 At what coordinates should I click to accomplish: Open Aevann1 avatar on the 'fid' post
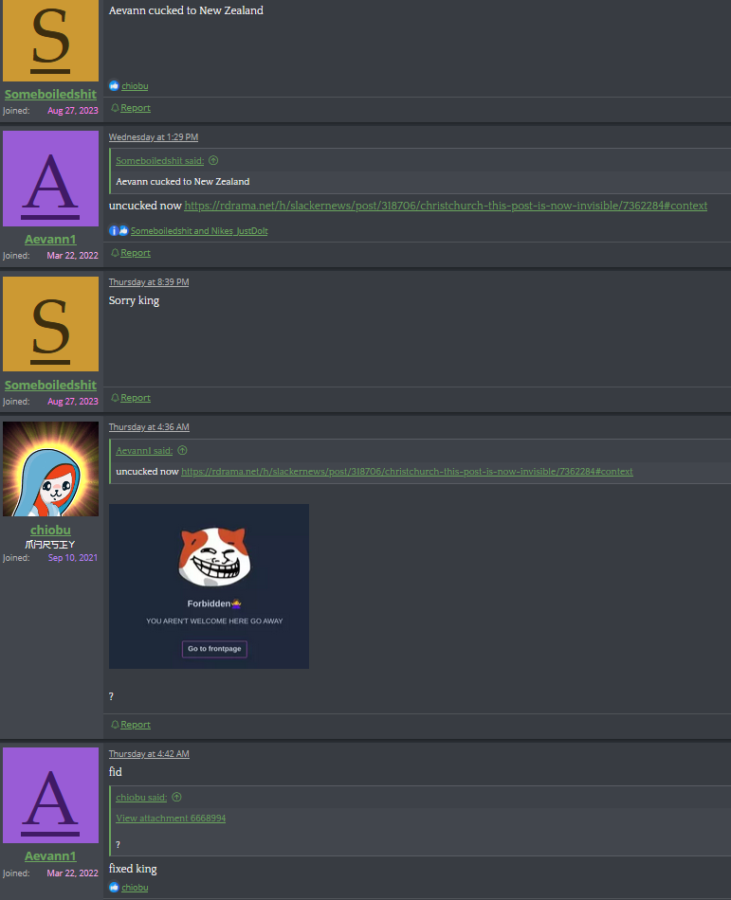coord(50,795)
